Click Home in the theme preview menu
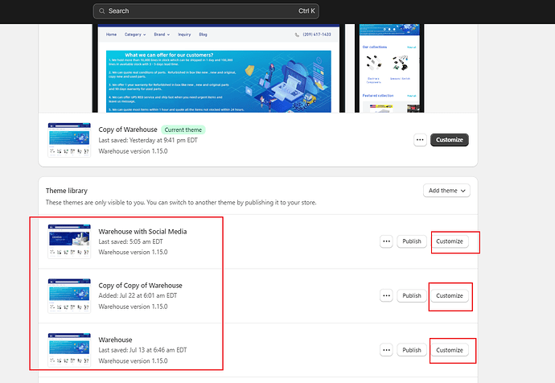 (111, 35)
